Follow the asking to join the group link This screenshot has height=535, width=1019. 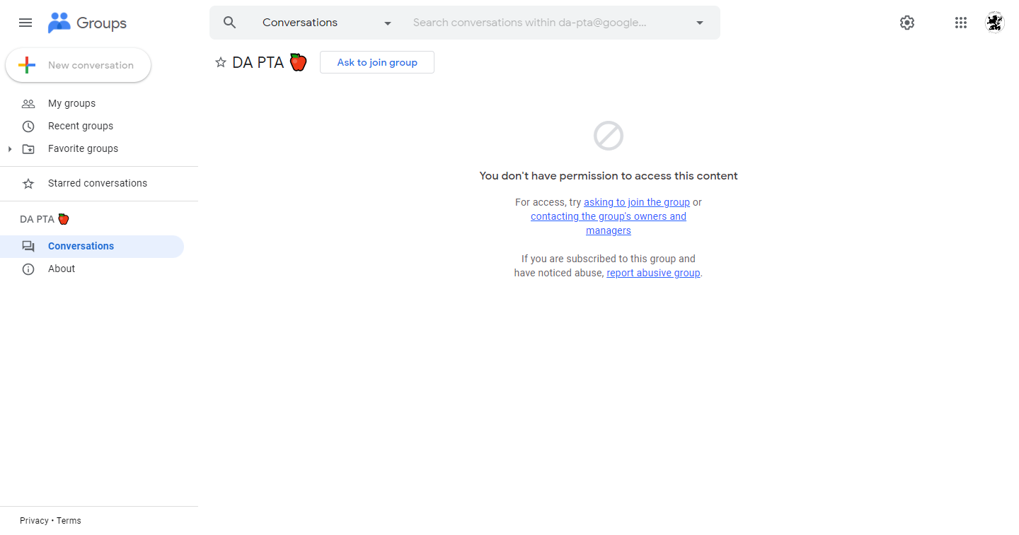(637, 202)
